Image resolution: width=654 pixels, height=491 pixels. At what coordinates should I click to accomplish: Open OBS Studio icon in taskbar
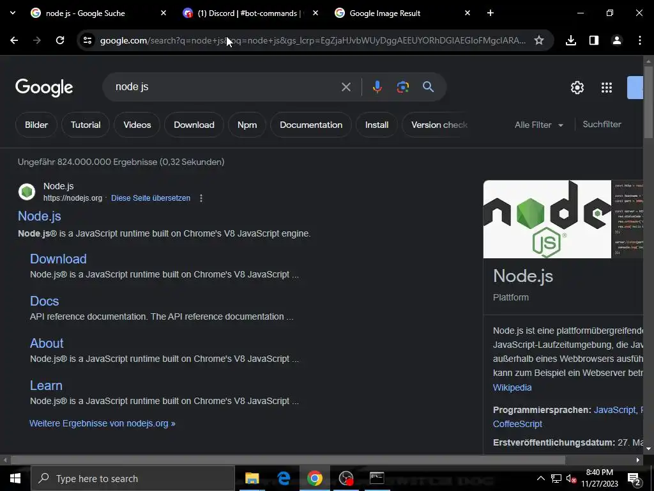coord(346,478)
